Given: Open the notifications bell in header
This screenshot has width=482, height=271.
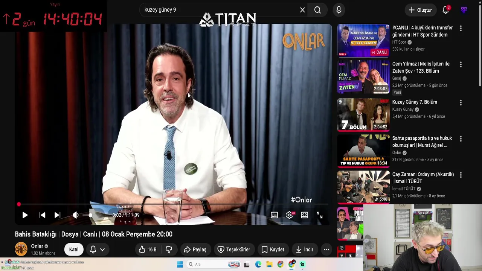Looking at the screenshot, I should pyautogui.click(x=446, y=10).
